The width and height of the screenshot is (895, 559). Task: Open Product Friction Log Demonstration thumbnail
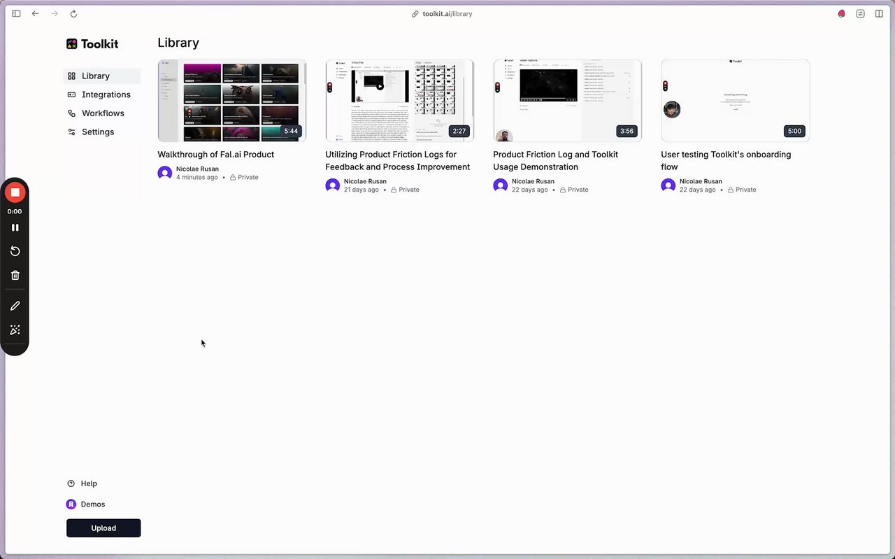tap(568, 101)
